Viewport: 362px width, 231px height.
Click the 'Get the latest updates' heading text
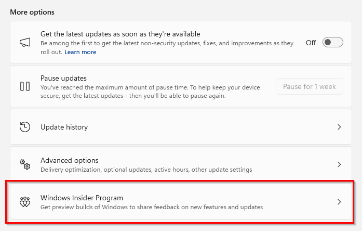coord(120,34)
